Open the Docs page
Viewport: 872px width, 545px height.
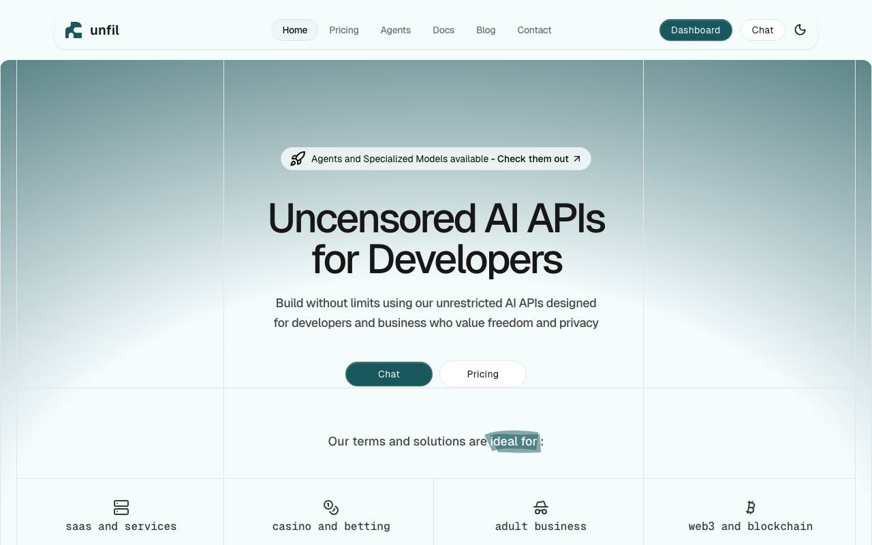443,30
